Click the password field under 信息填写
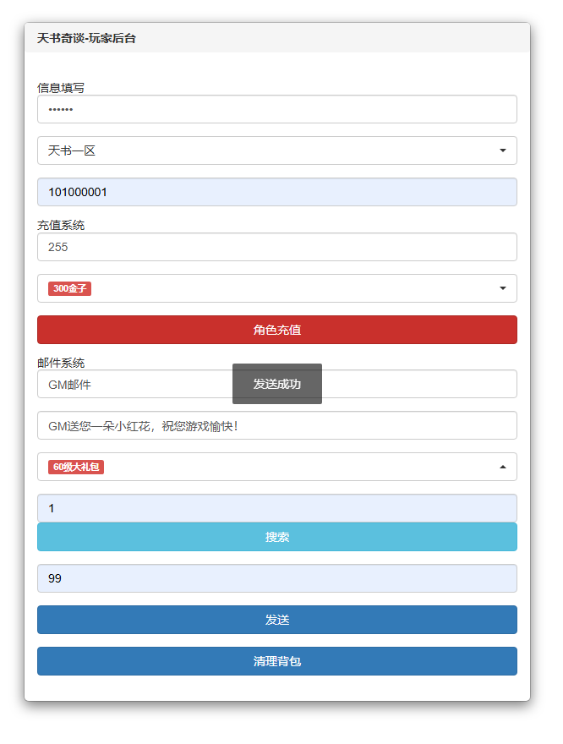563x744 pixels. [x=277, y=109]
